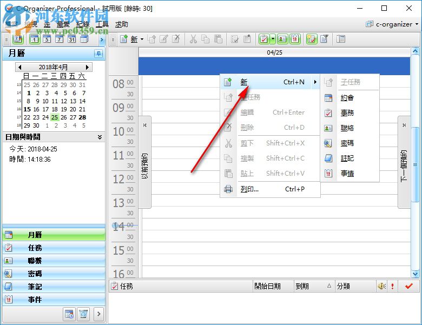Switch to 1-day calendar view icon

[34, 39]
